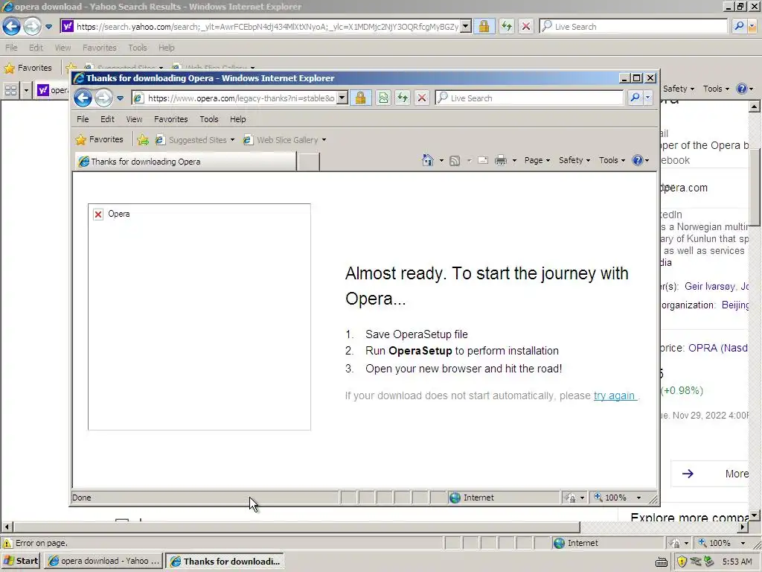Image resolution: width=762 pixels, height=572 pixels.
Task: Refresh the Opera thanks page
Action: (x=403, y=98)
